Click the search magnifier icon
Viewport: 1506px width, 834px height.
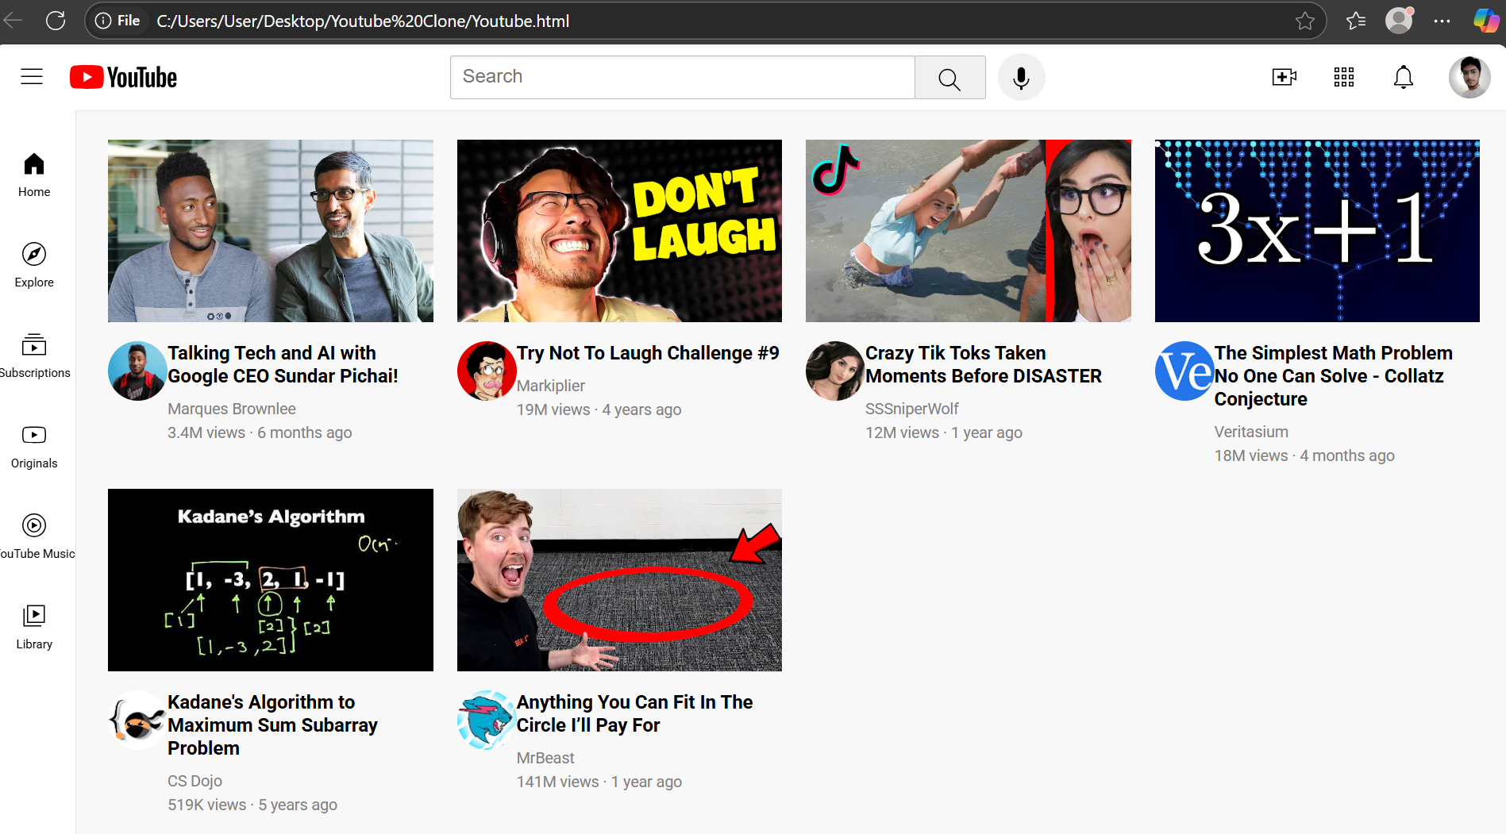949,77
